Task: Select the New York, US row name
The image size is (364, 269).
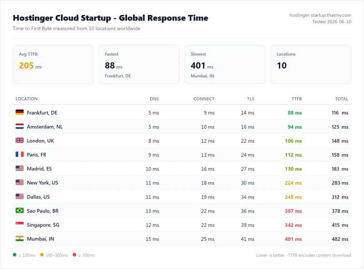Action: click(x=42, y=183)
